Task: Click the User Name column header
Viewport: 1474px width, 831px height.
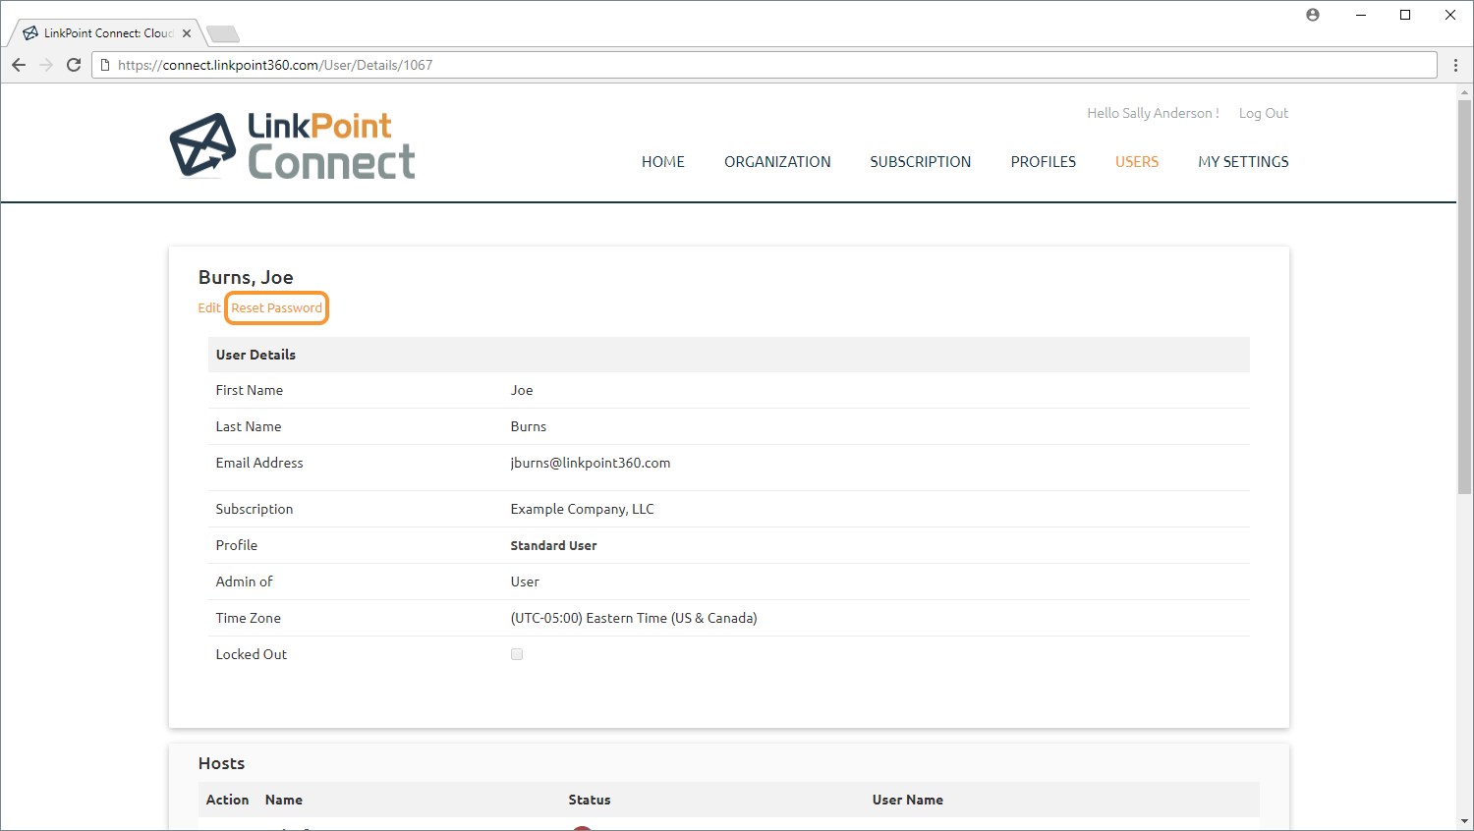Action: 908,800
